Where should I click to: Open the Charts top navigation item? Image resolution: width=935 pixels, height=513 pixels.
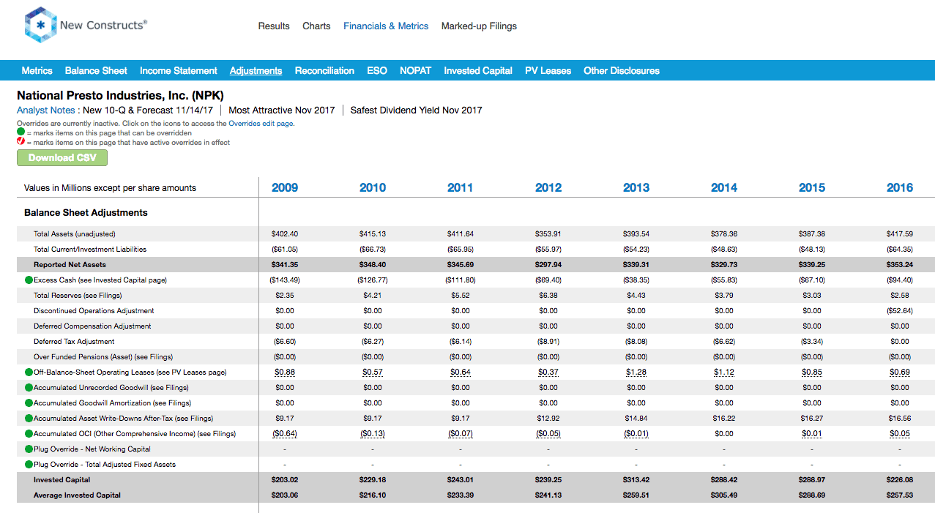(316, 26)
